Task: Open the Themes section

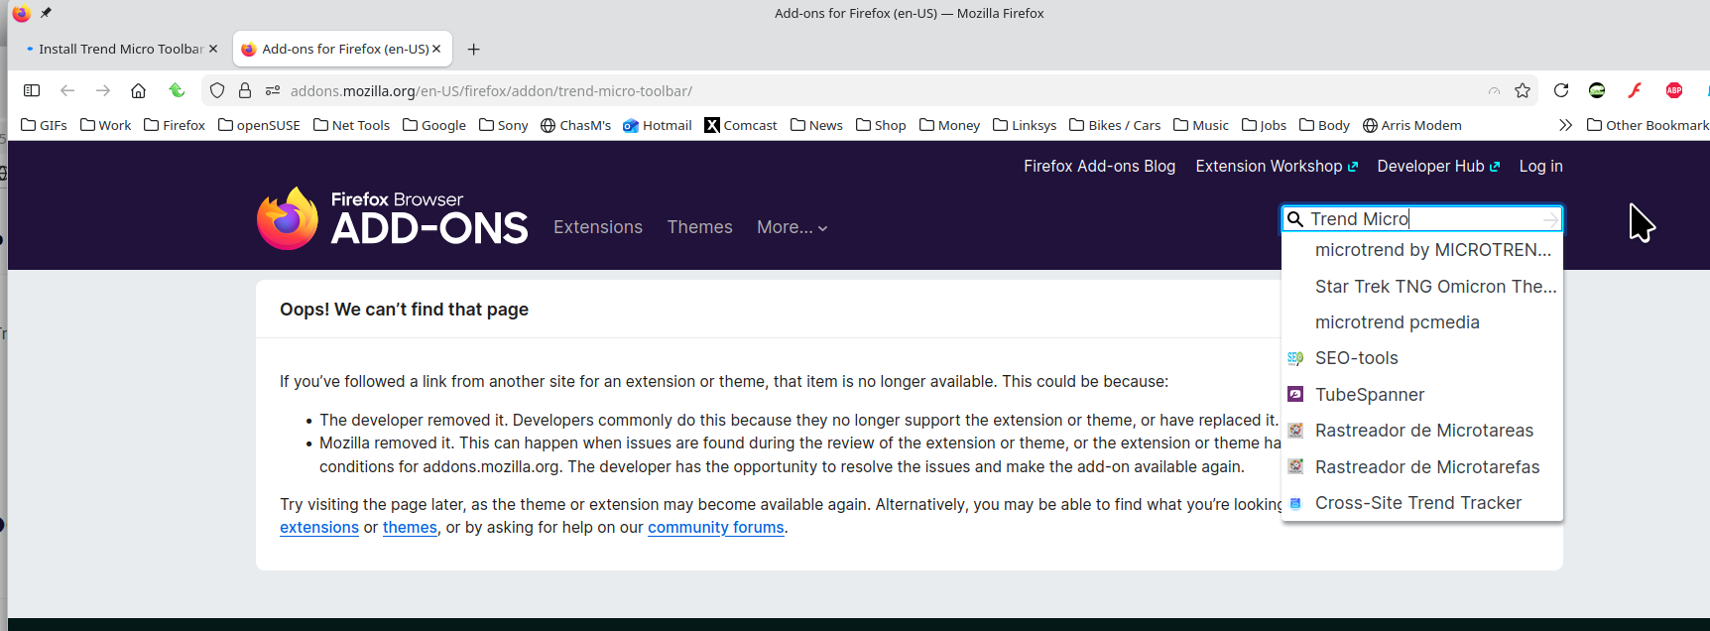Action: 700,227
